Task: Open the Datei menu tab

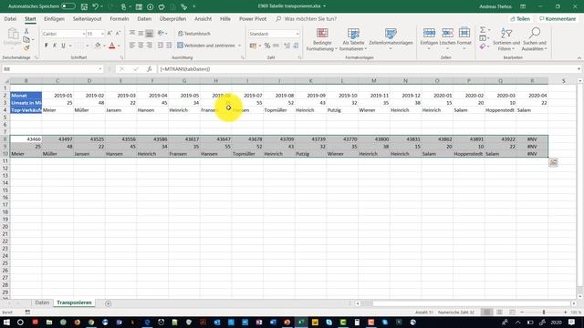Action: coord(10,18)
